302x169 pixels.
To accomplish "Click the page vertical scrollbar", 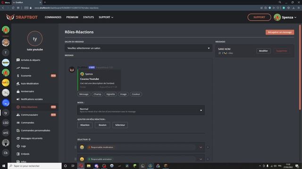I will (300, 67).
